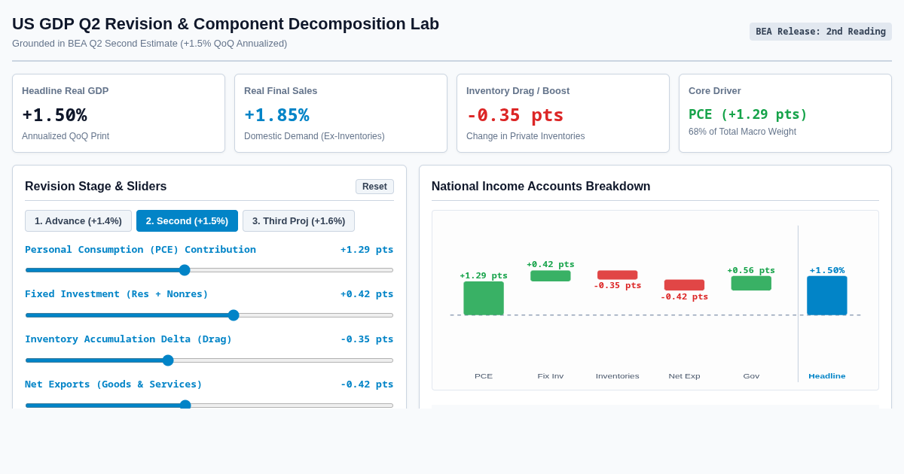This screenshot has height=474, width=904.
Task: Click the red Inventories bar
Action: (x=618, y=275)
